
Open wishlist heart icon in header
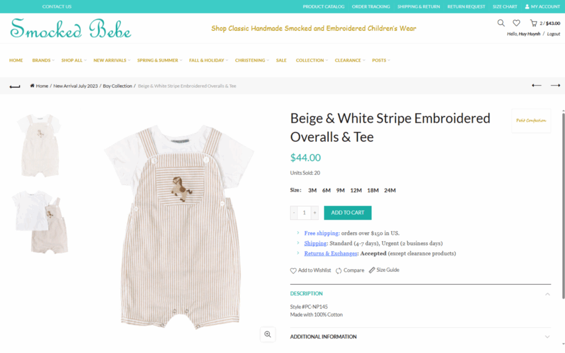pyautogui.click(x=516, y=23)
